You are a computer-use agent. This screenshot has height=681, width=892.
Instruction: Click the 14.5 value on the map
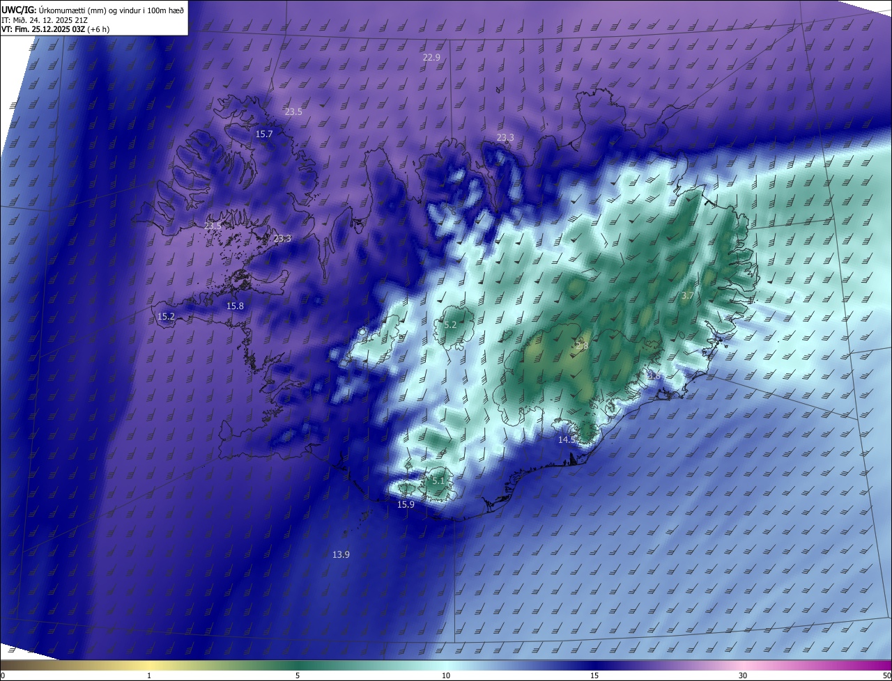[x=567, y=439]
